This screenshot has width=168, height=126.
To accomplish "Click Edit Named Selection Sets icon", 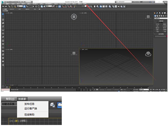I will click(74, 6).
